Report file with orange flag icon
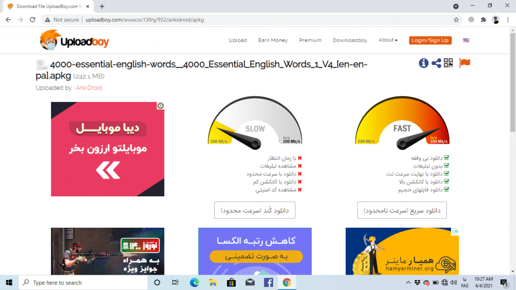The height and width of the screenshot is (290, 516). pyautogui.click(x=464, y=63)
